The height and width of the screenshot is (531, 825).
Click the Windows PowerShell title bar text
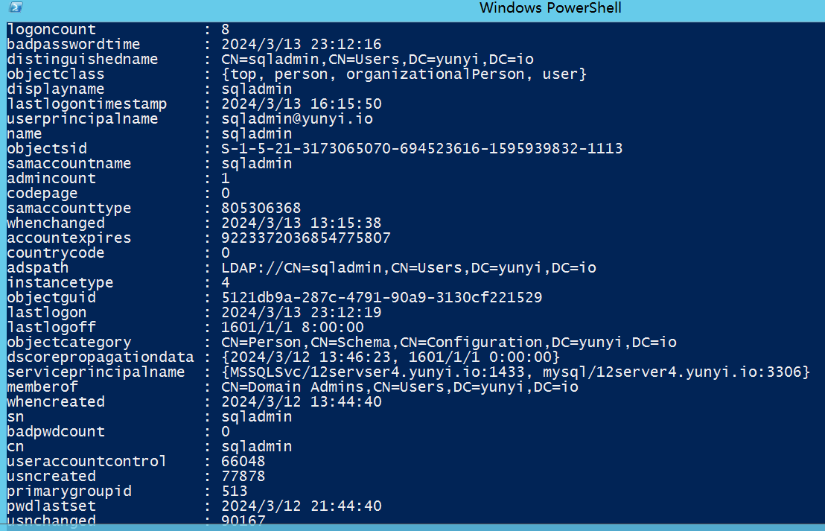pos(550,8)
